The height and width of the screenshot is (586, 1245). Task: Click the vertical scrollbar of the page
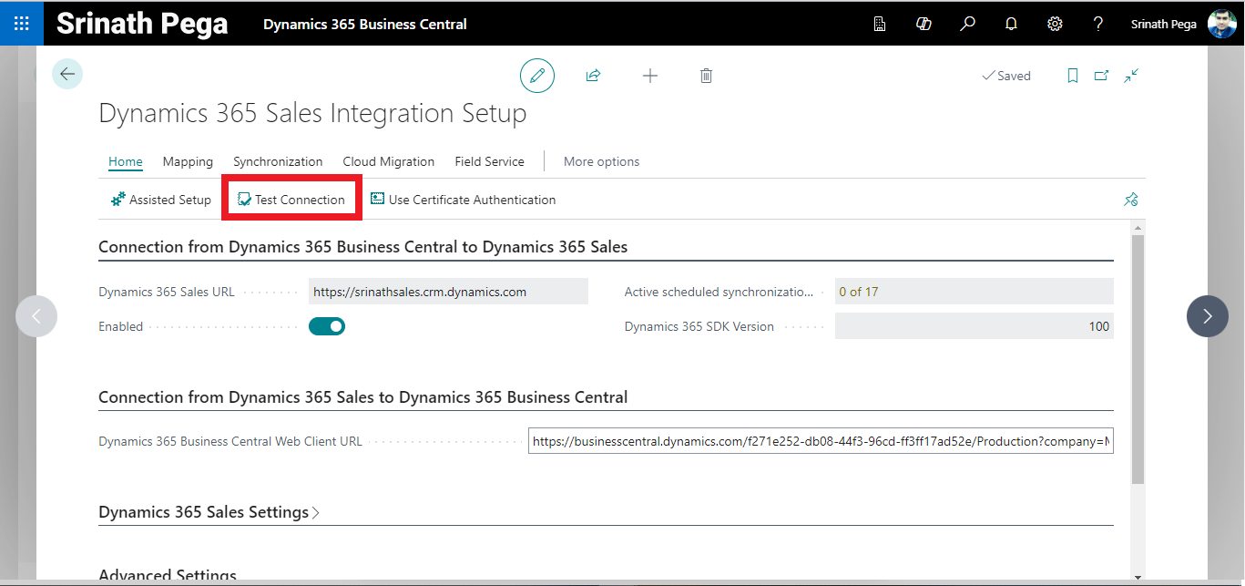tap(1138, 365)
